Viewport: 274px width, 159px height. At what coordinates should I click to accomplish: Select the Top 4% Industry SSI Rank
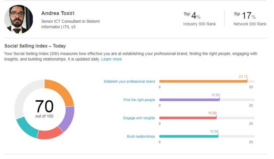point(199,19)
